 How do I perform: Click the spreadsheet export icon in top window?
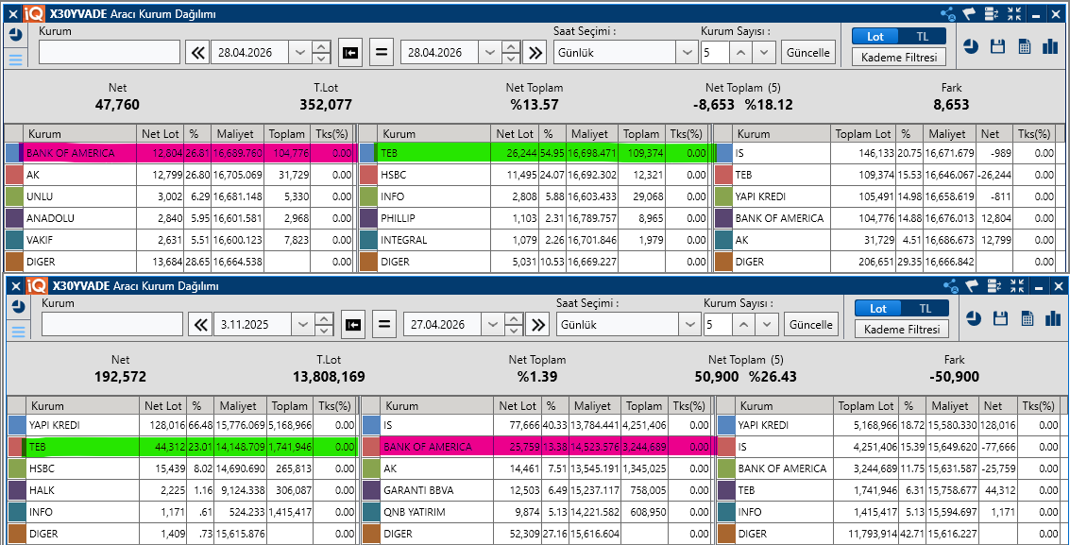(1025, 46)
